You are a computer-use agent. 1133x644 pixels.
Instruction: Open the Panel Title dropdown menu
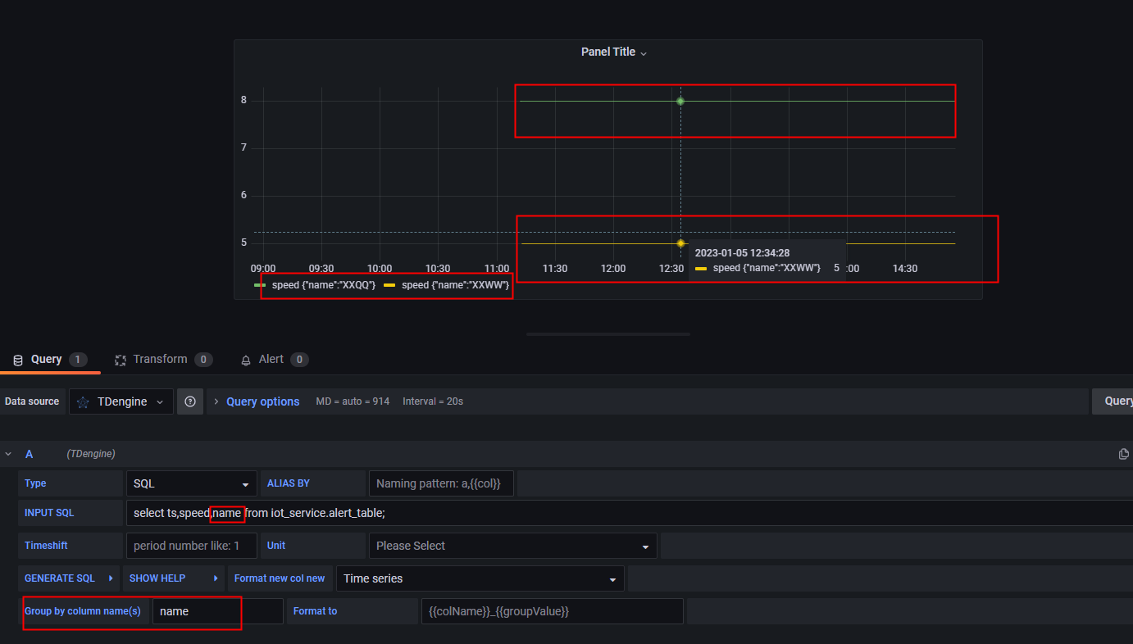(x=643, y=52)
